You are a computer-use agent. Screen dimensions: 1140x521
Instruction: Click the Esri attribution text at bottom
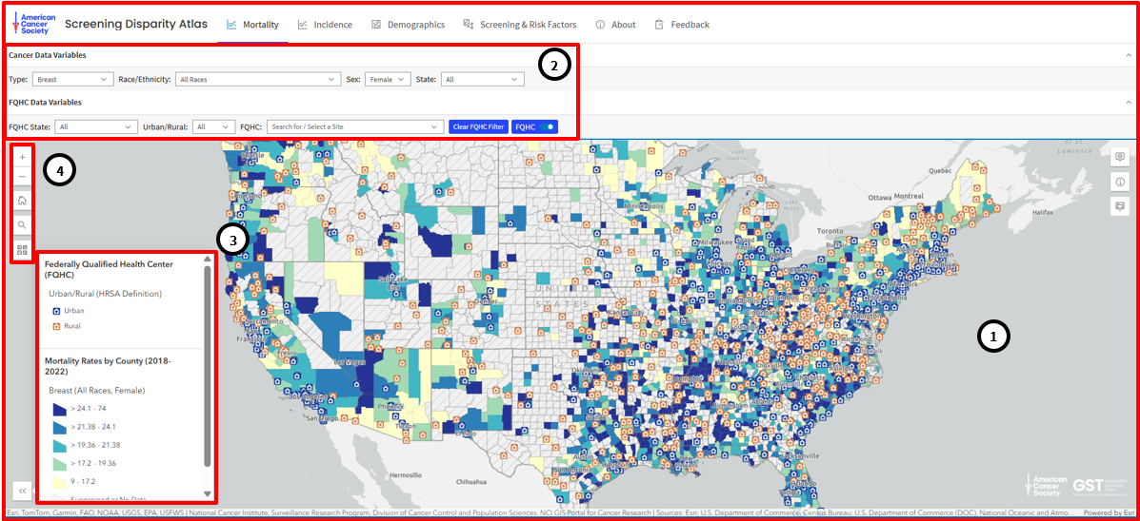point(542,512)
